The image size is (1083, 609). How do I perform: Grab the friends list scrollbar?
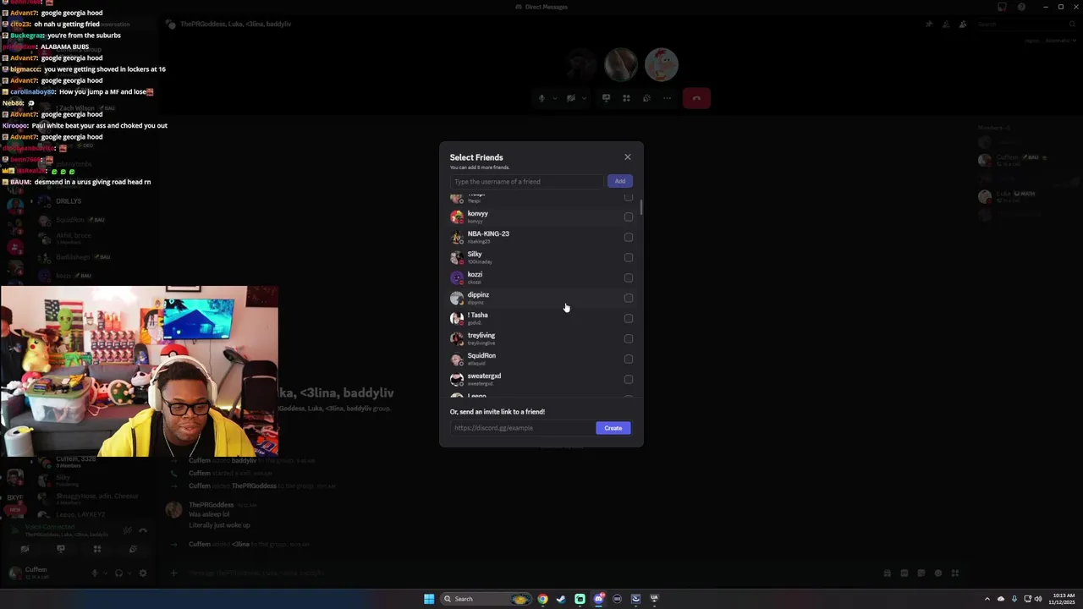click(641, 207)
